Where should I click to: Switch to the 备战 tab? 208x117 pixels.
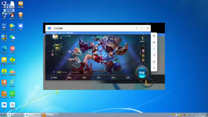pos(84,78)
